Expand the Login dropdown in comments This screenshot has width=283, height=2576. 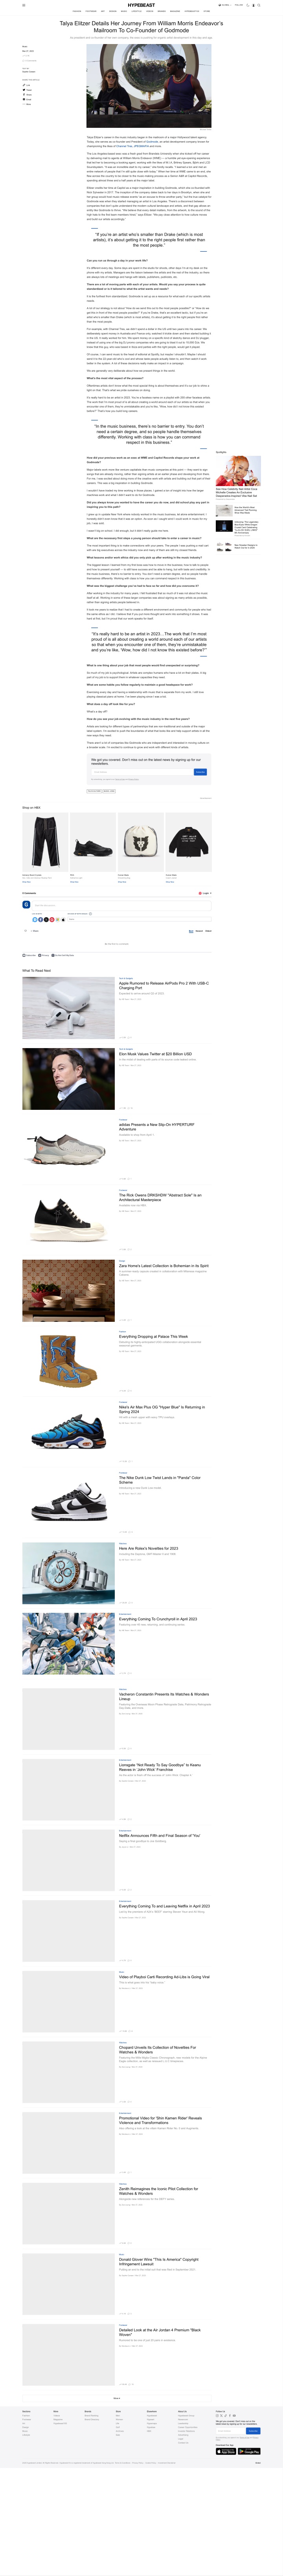pyautogui.click(x=205, y=893)
